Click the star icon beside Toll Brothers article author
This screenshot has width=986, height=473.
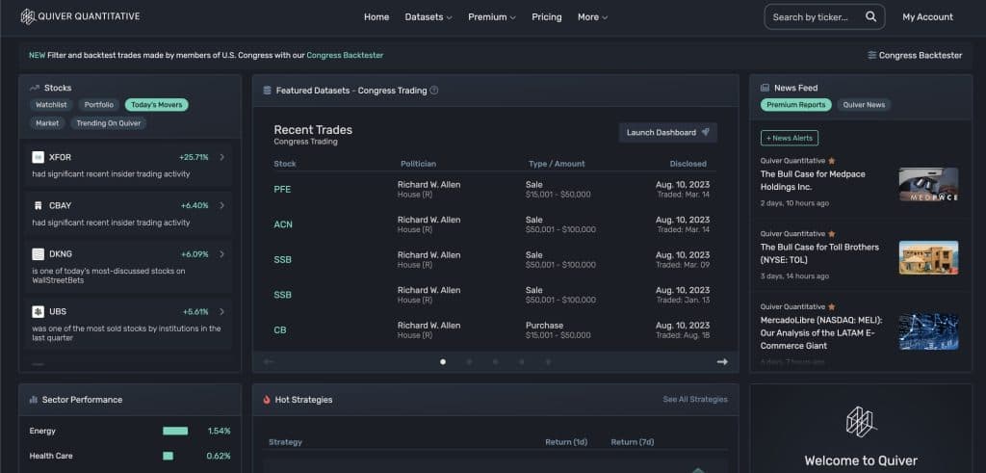coord(832,234)
